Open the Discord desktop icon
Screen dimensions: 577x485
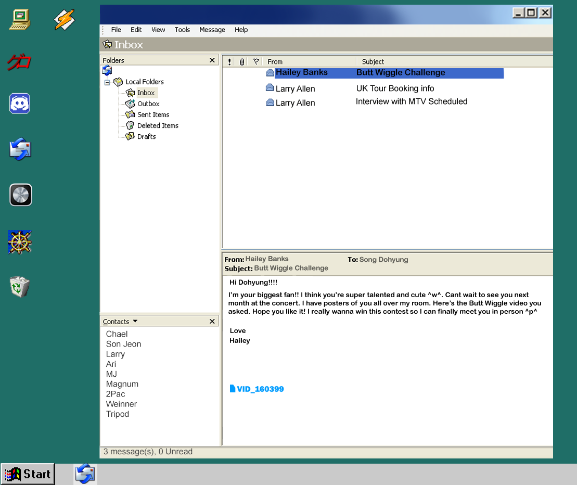pyautogui.click(x=20, y=104)
